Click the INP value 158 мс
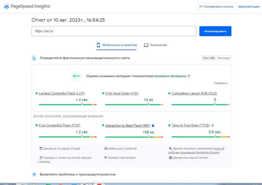Image resolution: width=262 pixels, height=185 pixels. click(x=149, y=132)
